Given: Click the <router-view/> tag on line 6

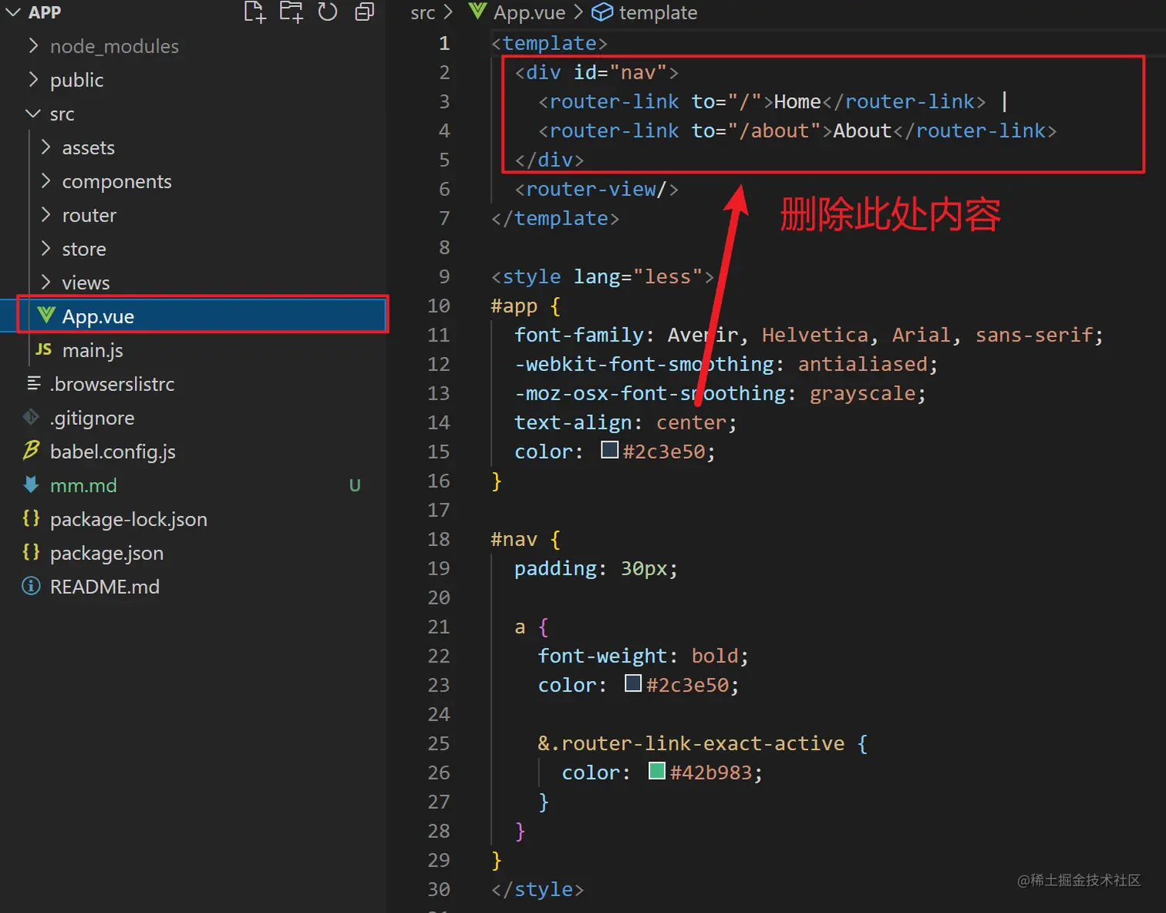Looking at the screenshot, I should pos(596,189).
